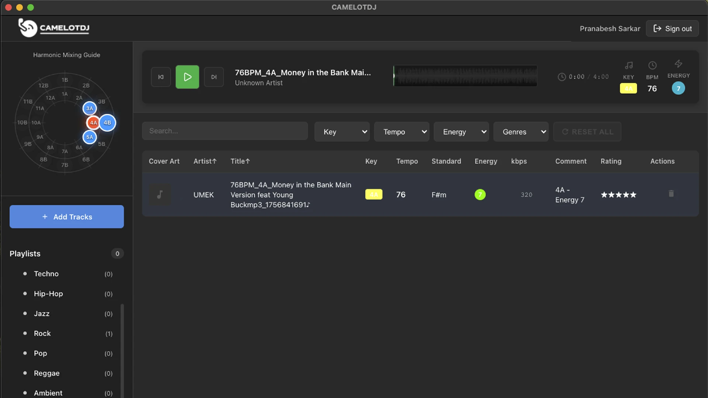The height and width of the screenshot is (398, 708).
Task: Delete the UMEK track with trash icon
Action: point(671,193)
